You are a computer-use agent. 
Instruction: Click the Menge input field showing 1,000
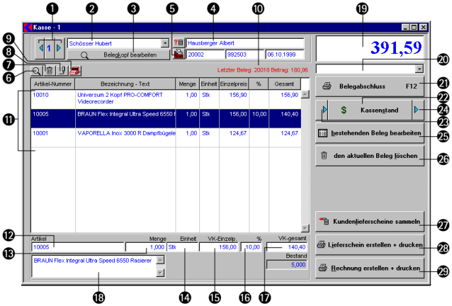click(146, 247)
